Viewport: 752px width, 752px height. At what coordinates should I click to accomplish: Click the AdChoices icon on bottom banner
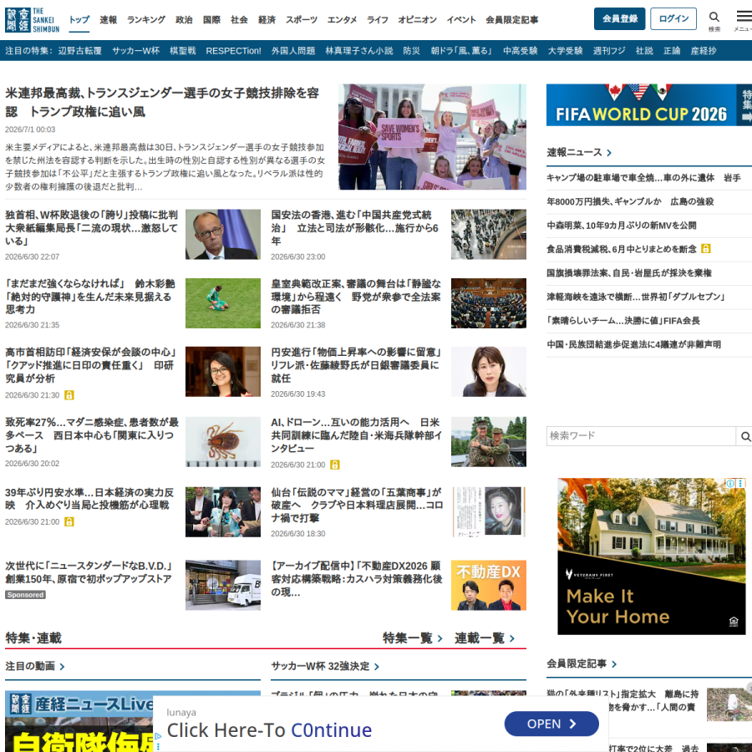[x=158, y=737]
